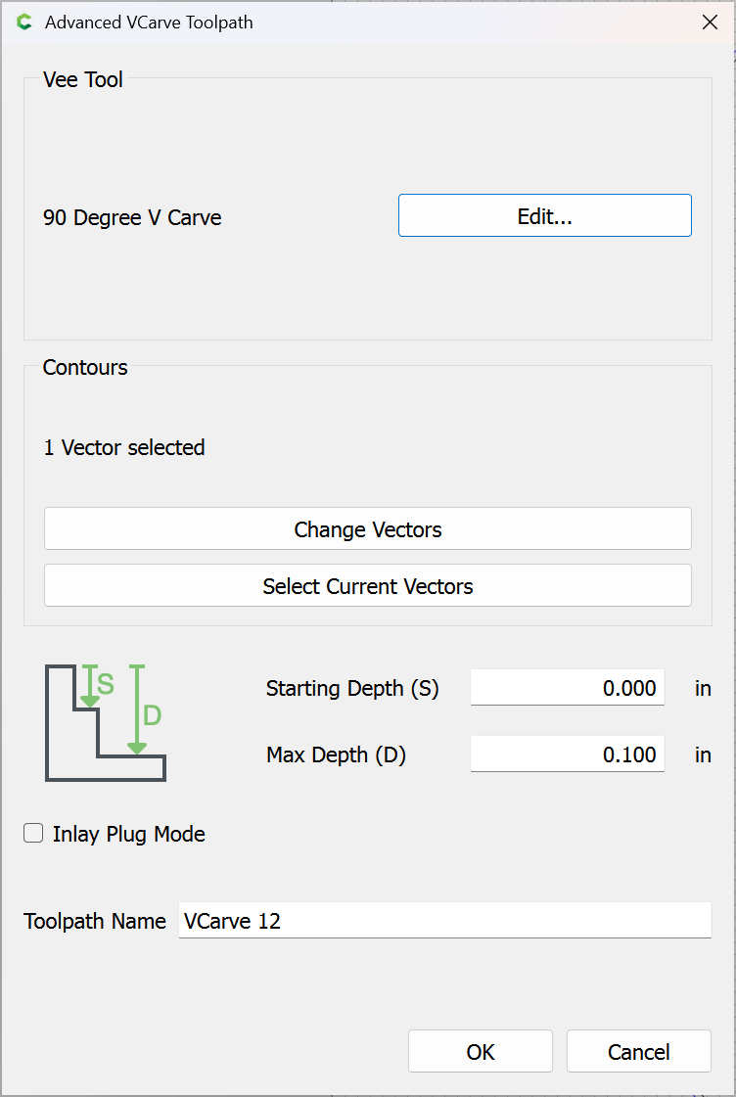Click the Toolpath Name text box
The height and width of the screenshot is (1097, 736).
point(444,921)
